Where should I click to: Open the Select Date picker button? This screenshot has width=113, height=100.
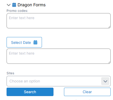click(24, 42)
